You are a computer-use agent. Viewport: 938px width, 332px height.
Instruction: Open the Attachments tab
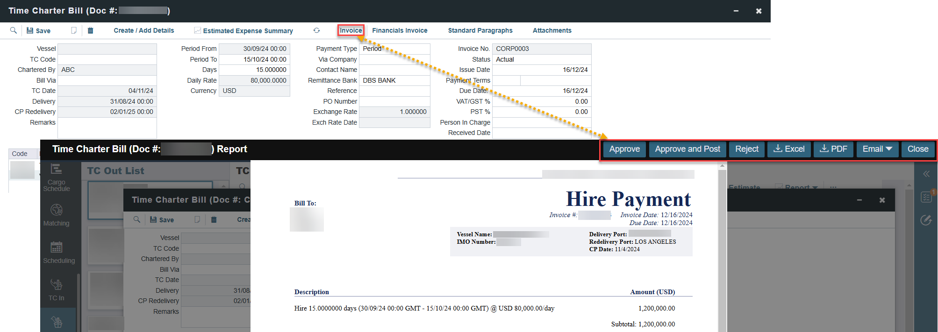(x=551, y=30)
